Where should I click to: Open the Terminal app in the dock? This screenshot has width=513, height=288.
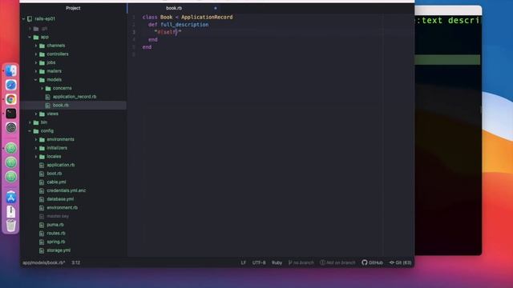tap(11, 114)
